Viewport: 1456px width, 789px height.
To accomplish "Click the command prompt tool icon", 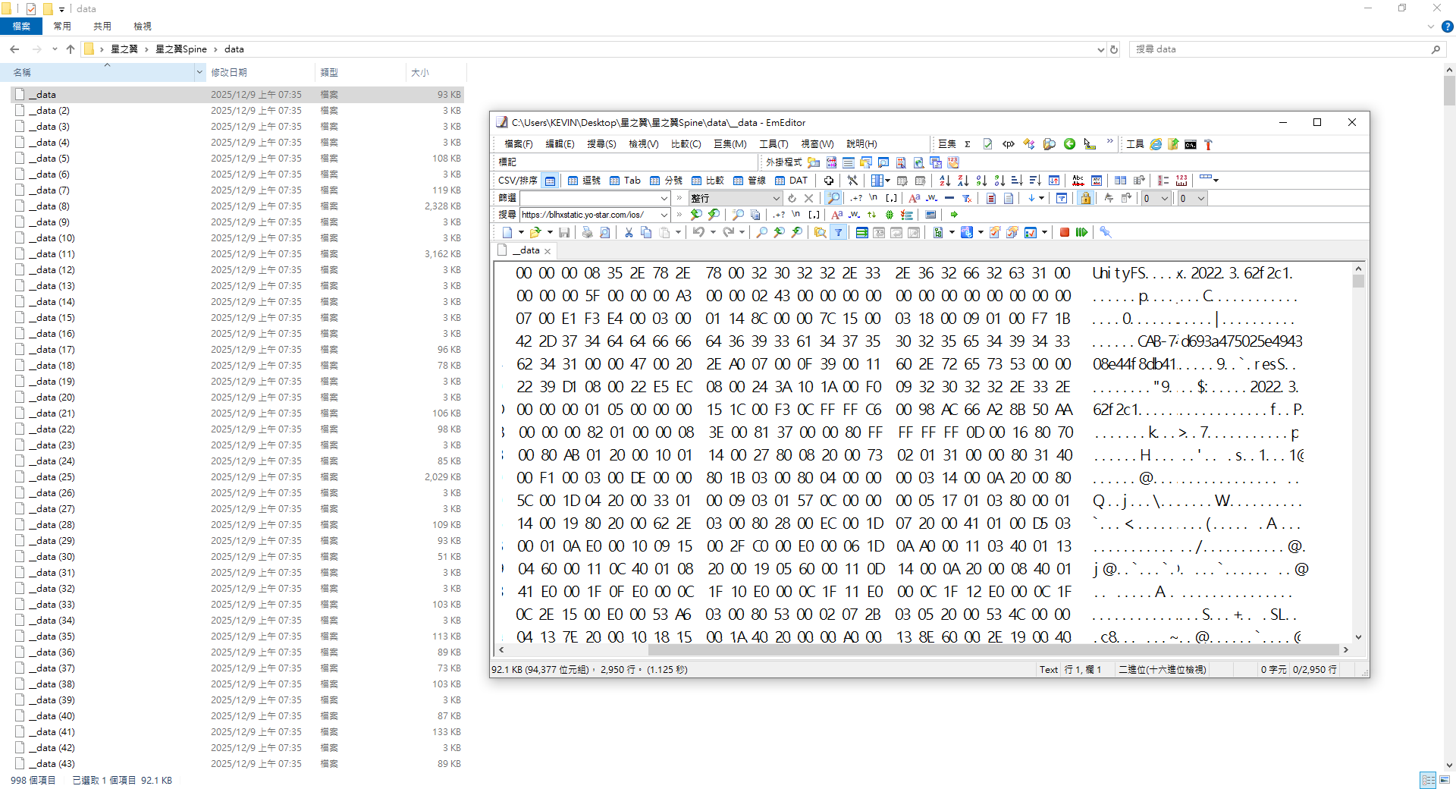I will (x=1191, y=144).
